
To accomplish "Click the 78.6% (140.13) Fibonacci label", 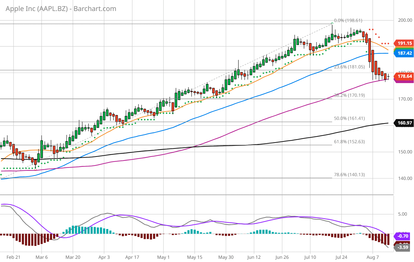I will coord(349,175).
